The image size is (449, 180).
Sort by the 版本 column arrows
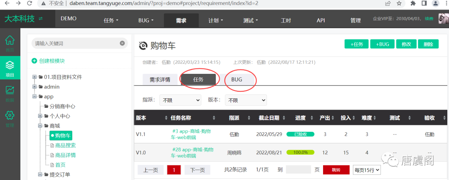166,118
